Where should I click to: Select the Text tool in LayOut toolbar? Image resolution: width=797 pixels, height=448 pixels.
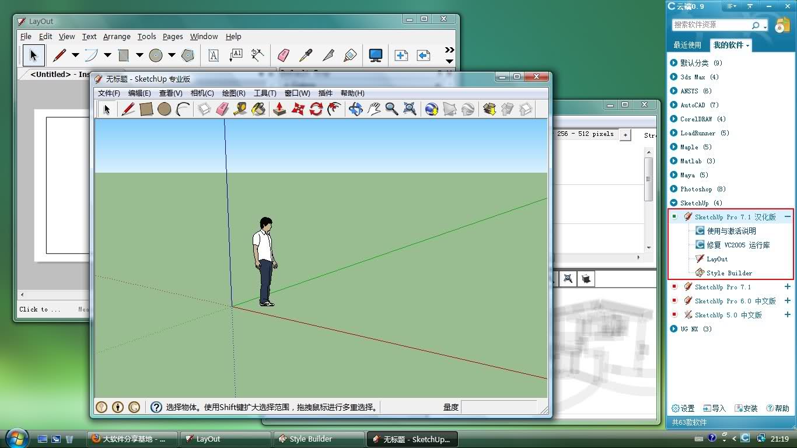click(x=214, y=55)
